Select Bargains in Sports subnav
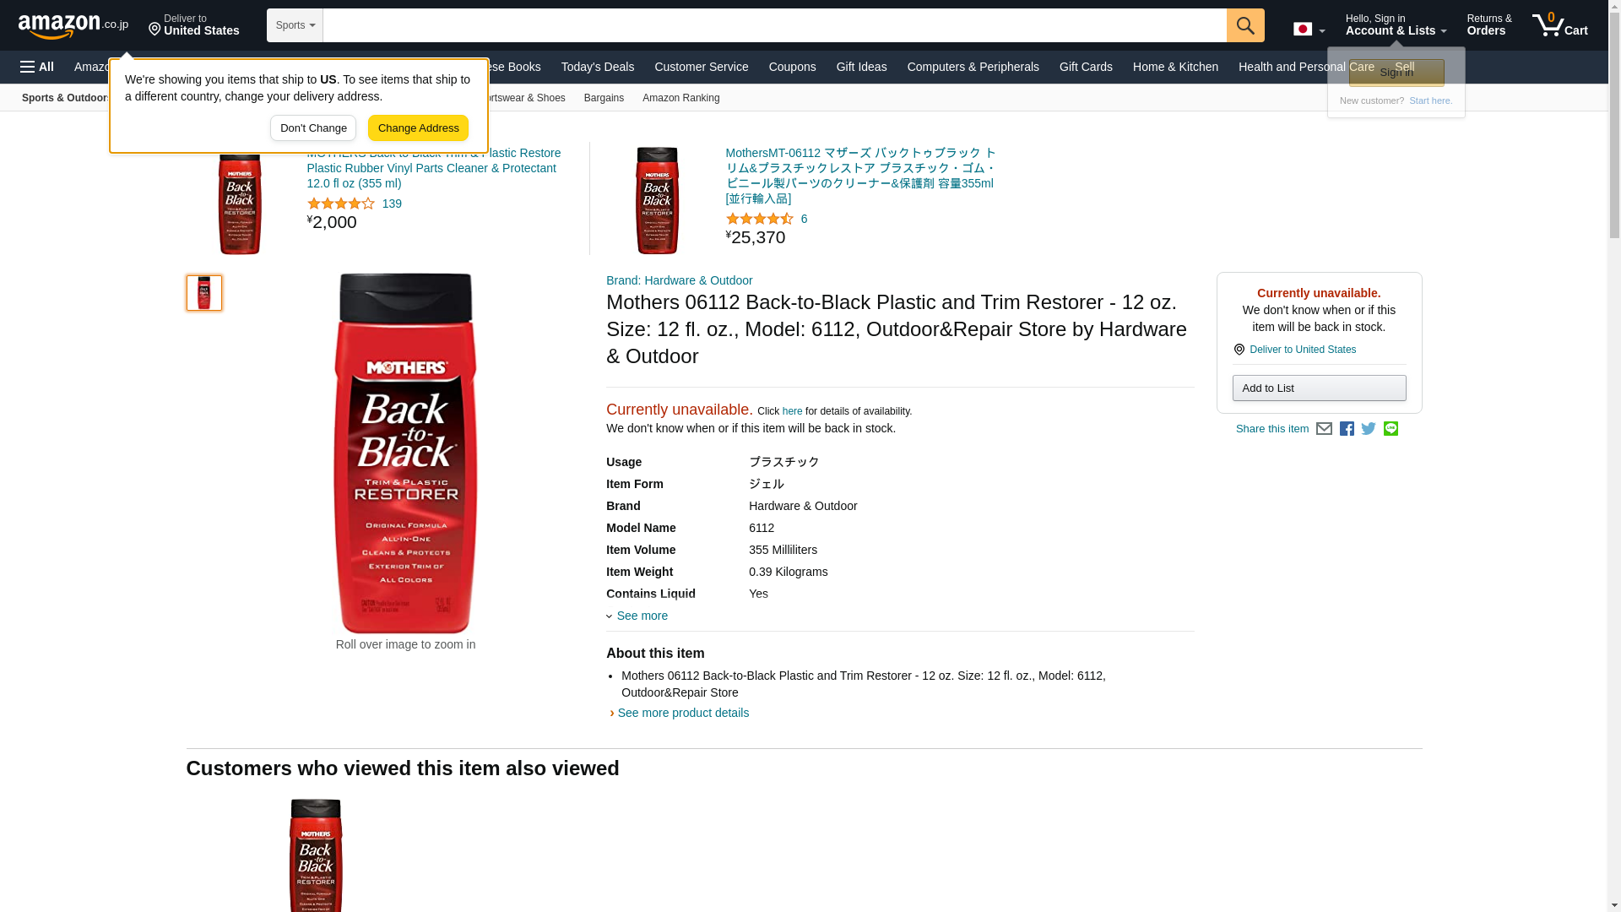Image resolution: width=1621 pixels, height=912 pixels. coord(604,98)
